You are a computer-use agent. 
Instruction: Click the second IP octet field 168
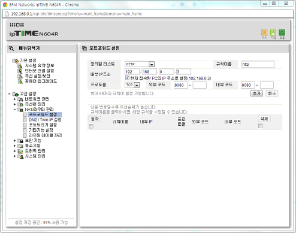coord(149,72)
